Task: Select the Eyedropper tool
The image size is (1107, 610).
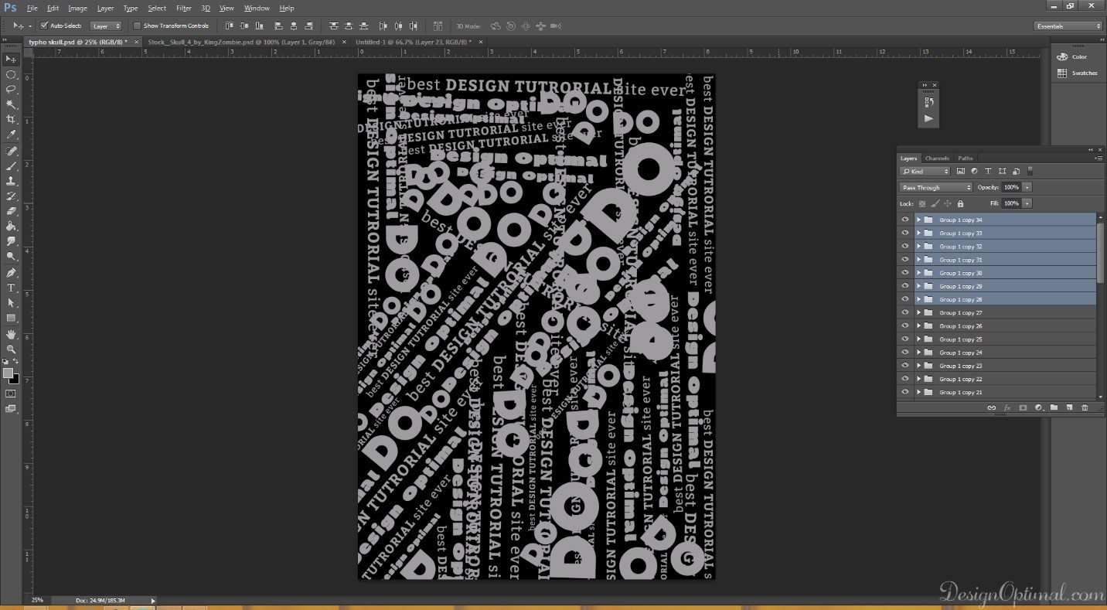Action: pyautogui.click(x=11, y=135)
